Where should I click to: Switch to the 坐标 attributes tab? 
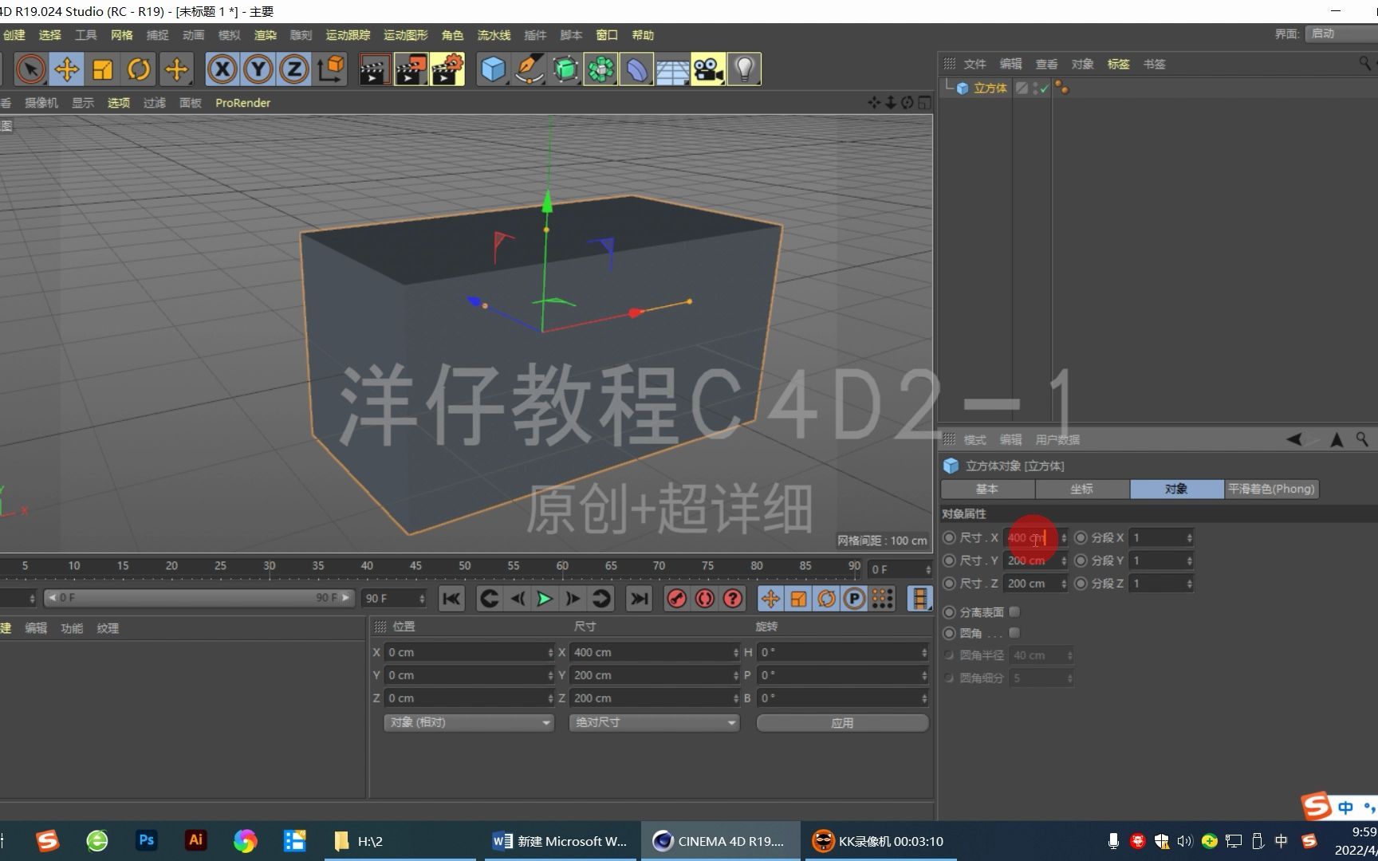pos(1082,489)
